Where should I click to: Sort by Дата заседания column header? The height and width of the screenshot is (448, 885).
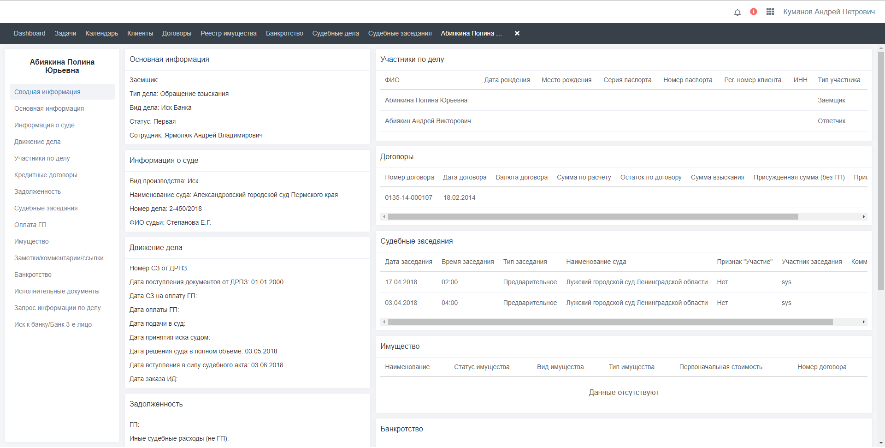click(408, 262)
